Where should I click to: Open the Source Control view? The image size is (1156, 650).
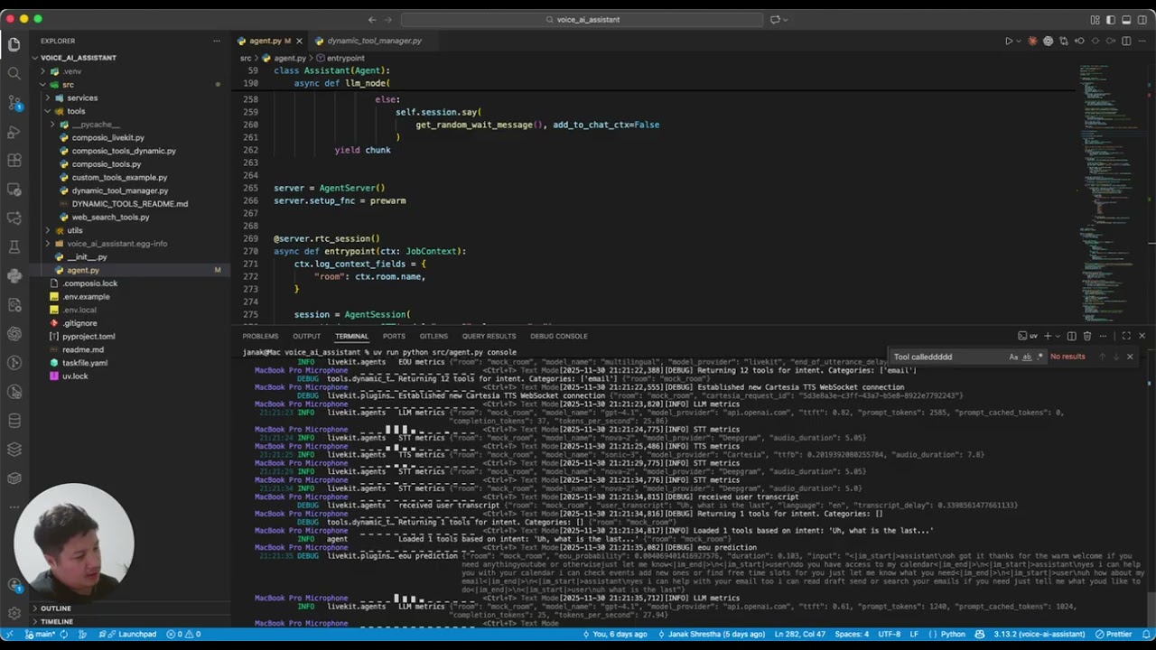14,102
